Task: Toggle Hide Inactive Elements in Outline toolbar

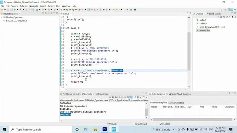Action: [233, 17]
